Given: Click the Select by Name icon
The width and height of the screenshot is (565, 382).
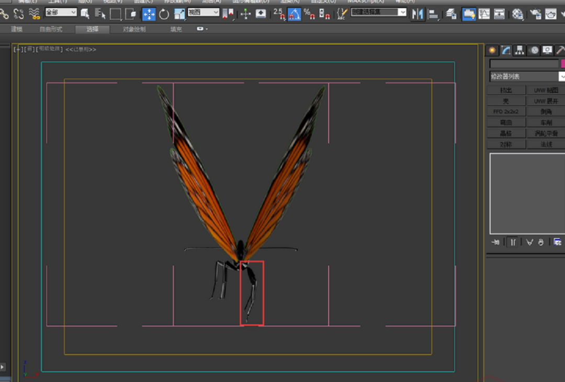Looking at the screenshot, I should point(99,14).
